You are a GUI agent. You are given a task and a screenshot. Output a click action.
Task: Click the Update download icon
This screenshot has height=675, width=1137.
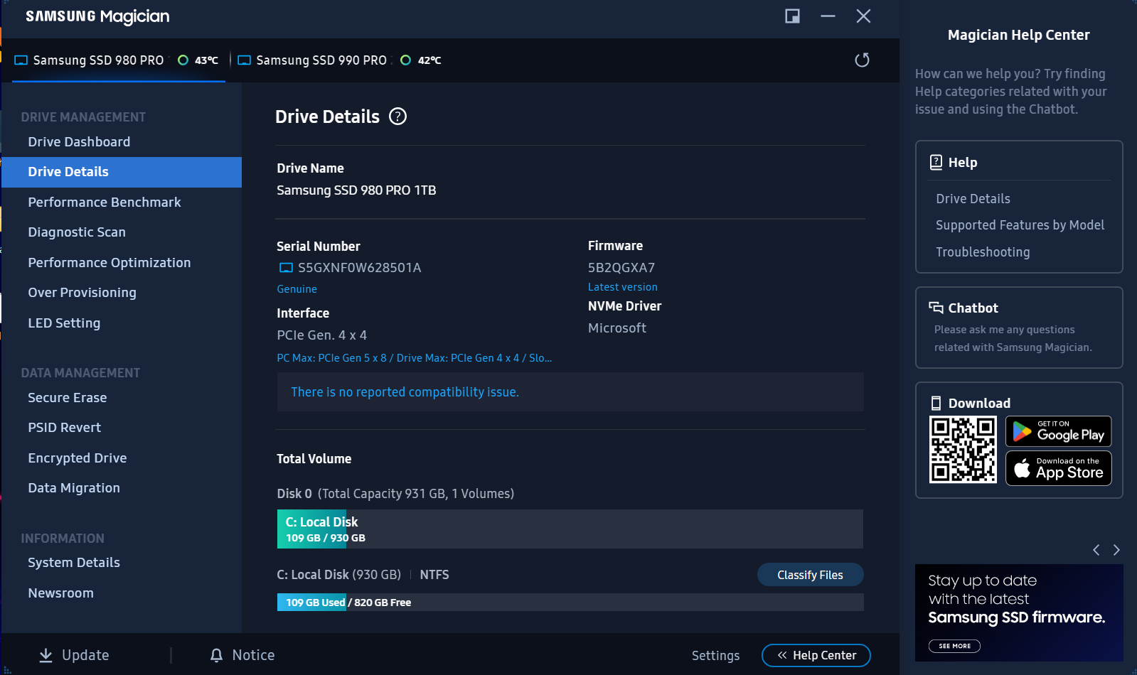pos(46,655)
